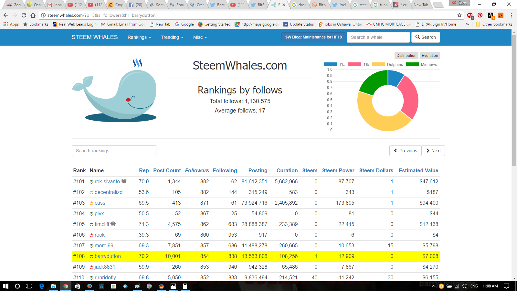Viewport: 517px width, 291px height.
Task: Sort table by Estimated Value column
Action: [x=418, y=170]
